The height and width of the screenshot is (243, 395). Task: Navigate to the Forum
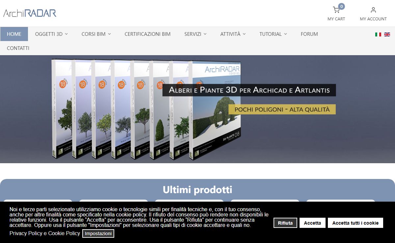pos(309,34)
